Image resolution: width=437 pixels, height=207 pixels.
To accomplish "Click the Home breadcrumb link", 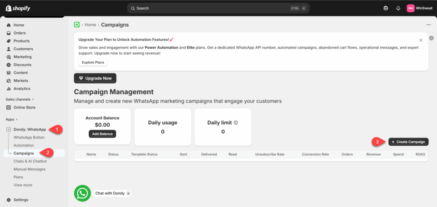I will pyautogui.click(x=90, y=25).
